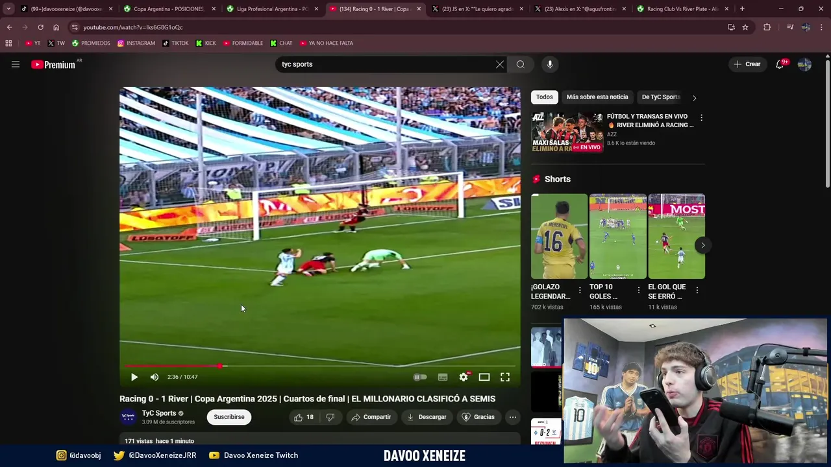Open the tab search dropdown

[x=8, y=9]
